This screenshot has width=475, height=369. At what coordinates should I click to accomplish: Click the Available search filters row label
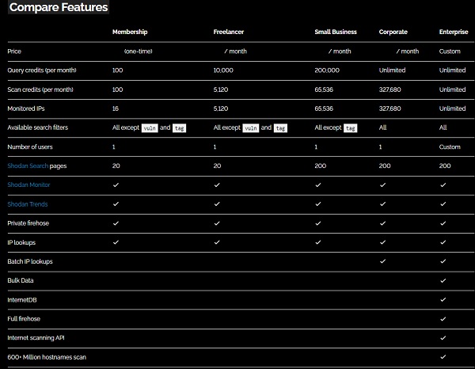37,127
